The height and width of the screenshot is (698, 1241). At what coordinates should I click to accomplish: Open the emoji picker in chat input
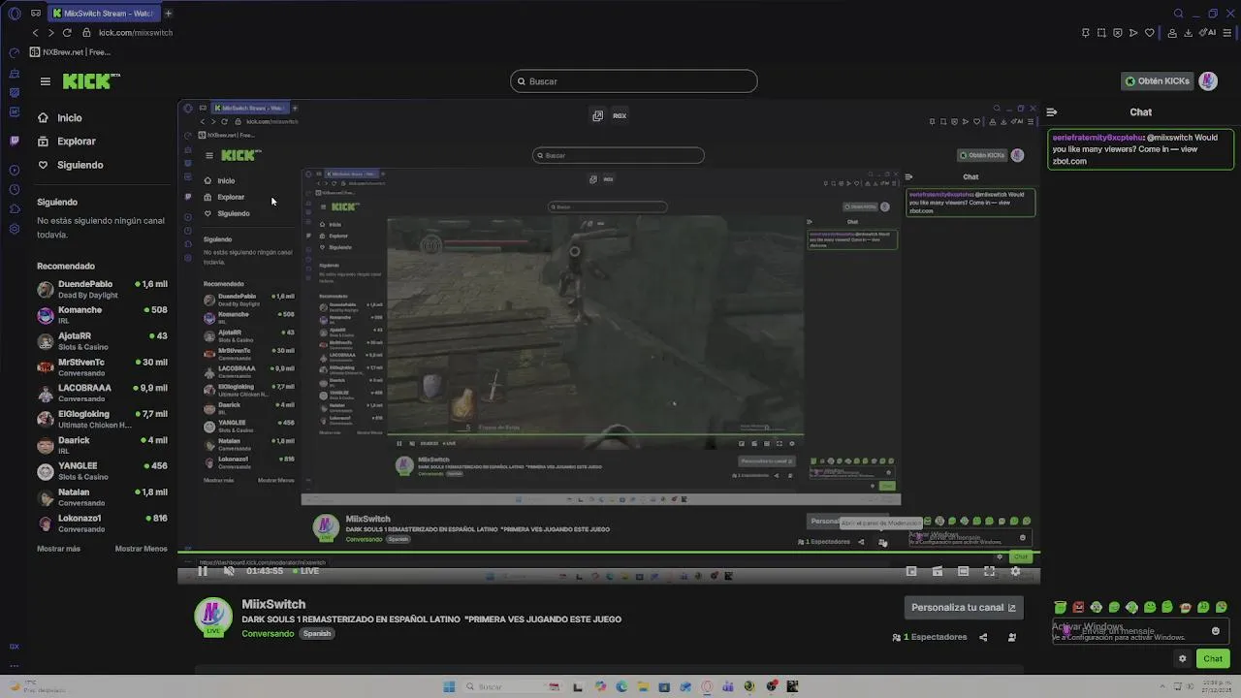(1216, 631)
